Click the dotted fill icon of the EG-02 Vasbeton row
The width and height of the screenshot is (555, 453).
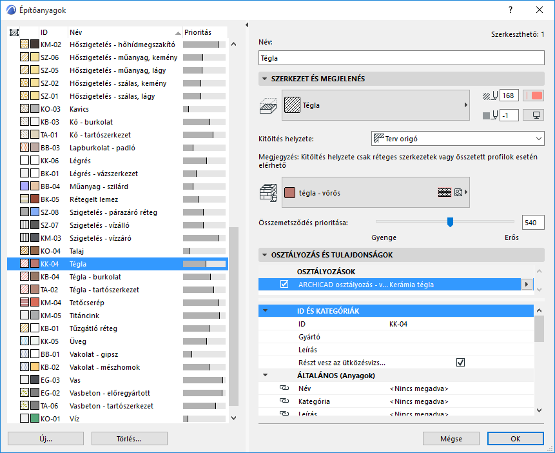[24, 393]
